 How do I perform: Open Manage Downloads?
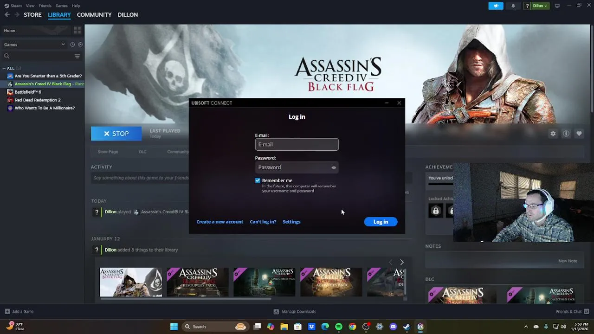coord(295,312)
